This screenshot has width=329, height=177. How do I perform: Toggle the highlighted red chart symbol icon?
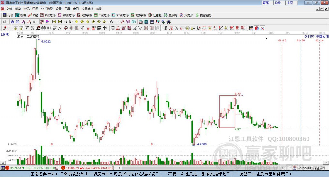coord(42,22)
